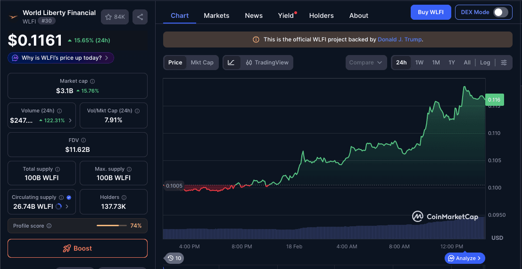Follow the Donald J. Trump link
The height and width of the screenshot is (269, 522).
400,40
